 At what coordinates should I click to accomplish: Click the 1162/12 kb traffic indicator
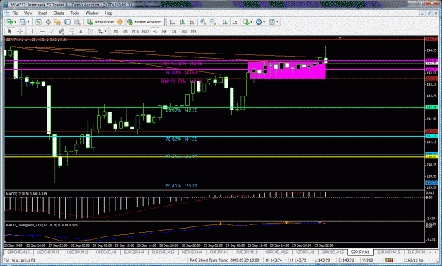pos(413,260)
